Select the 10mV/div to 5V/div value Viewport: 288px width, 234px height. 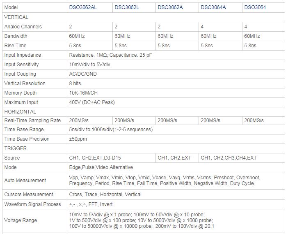(89, 65)
